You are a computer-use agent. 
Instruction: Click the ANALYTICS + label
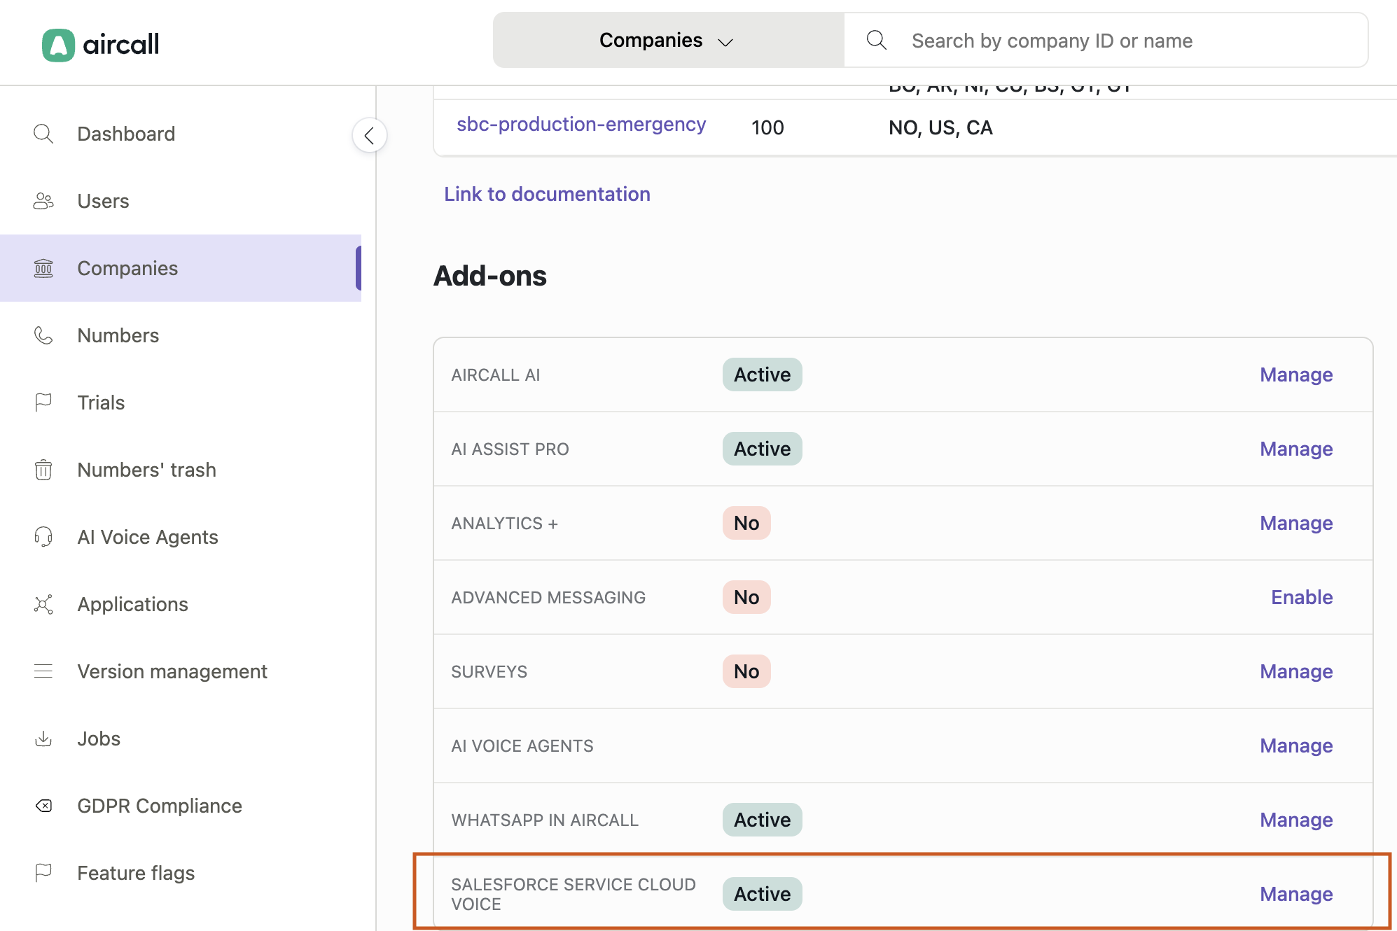(504, 524)
